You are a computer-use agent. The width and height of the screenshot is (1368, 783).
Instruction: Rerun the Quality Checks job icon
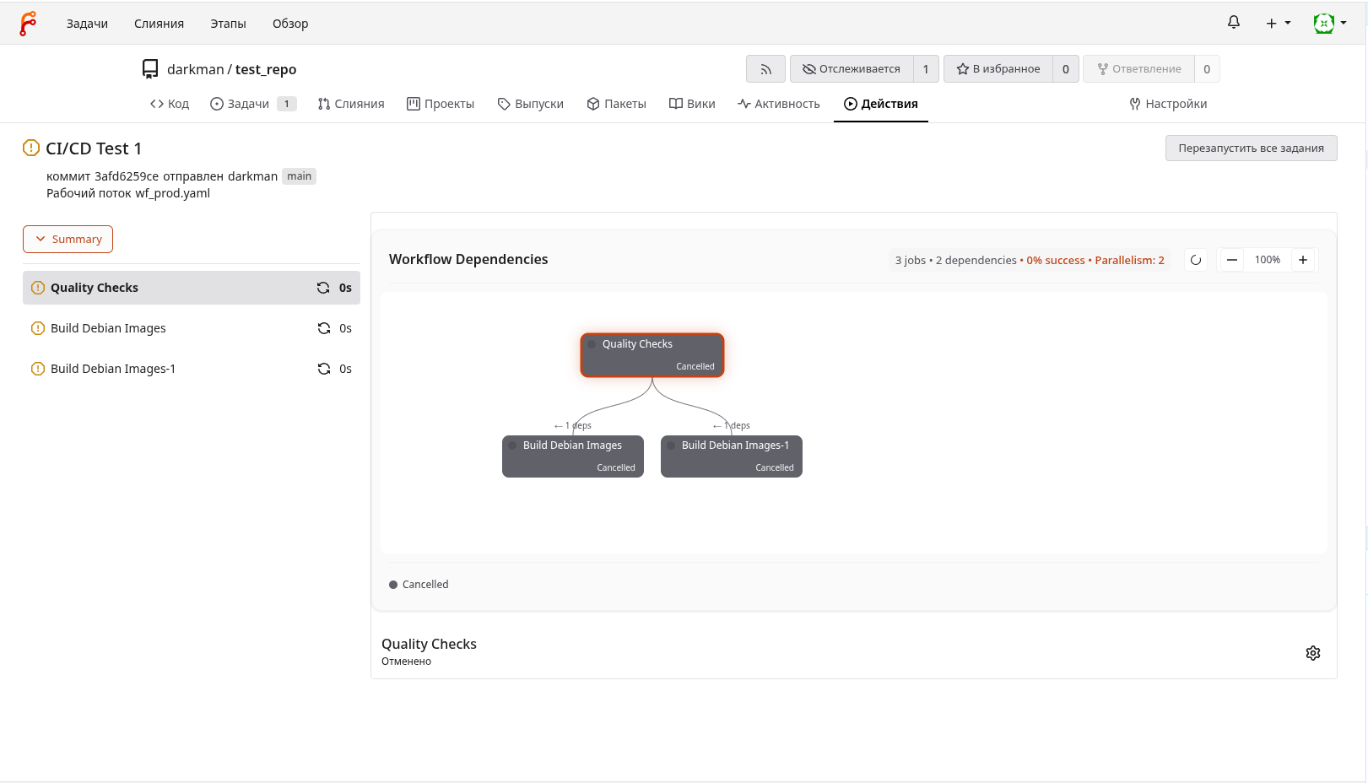pos(323,288)
